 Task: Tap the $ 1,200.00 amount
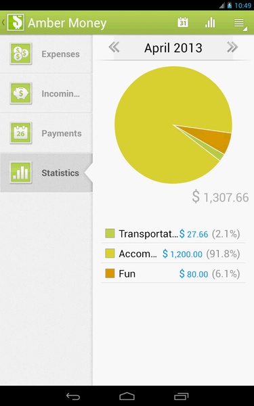[182, 254]
